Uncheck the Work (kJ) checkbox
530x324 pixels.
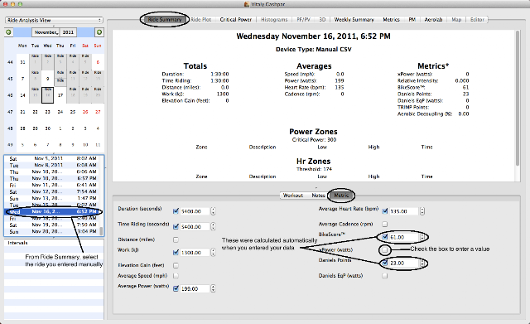pyautogui.click(x=176, y=252)
